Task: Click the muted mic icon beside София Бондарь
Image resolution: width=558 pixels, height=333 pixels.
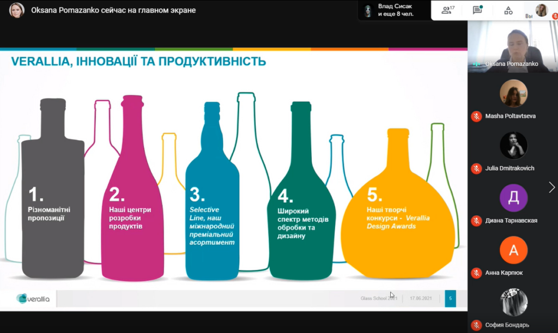Action: point(476,325)
